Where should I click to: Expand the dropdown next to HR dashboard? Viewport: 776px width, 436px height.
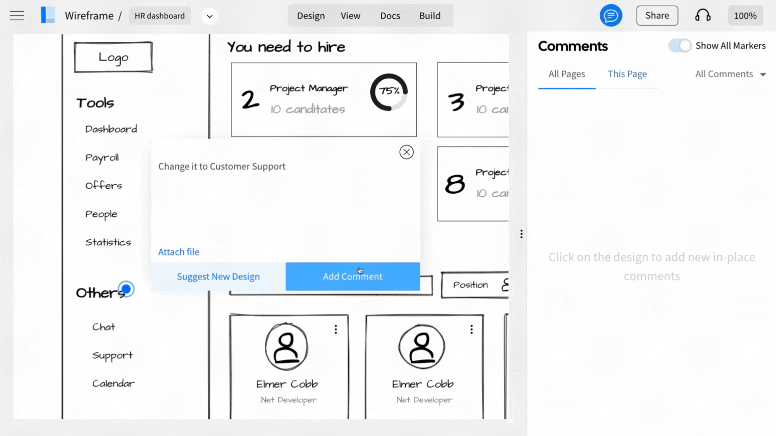pyautogui.click(x=210, y=16)
